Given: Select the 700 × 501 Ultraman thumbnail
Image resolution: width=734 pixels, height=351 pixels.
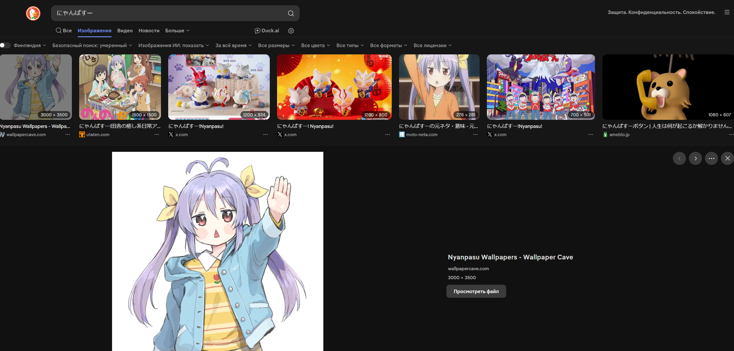Looking at the screenshot, I should [541, 87].
